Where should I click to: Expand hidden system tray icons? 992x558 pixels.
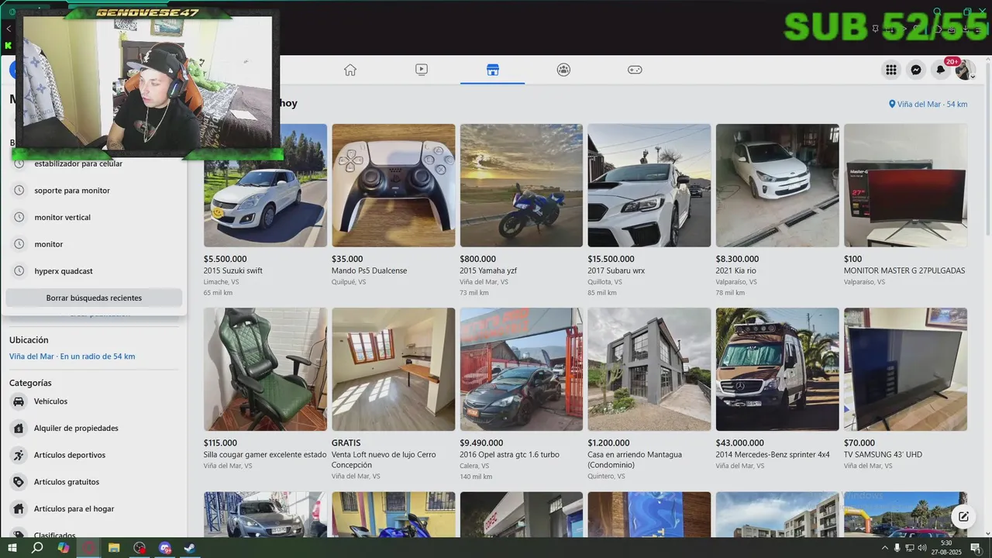click(x=885, y=548)
